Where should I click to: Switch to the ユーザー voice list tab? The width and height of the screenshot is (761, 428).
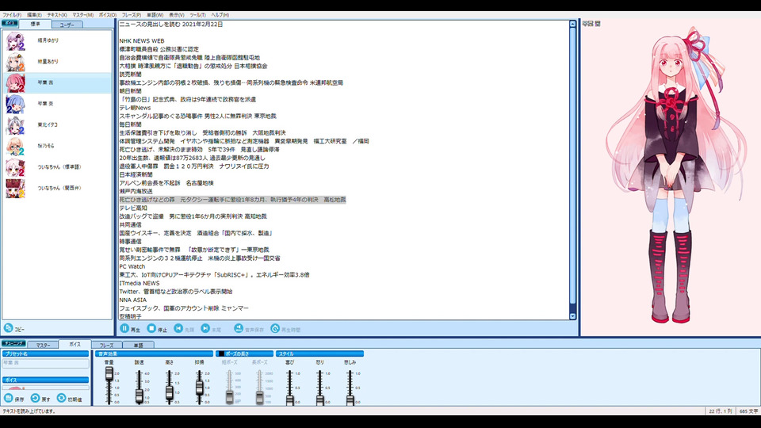(x=67, y=25)
